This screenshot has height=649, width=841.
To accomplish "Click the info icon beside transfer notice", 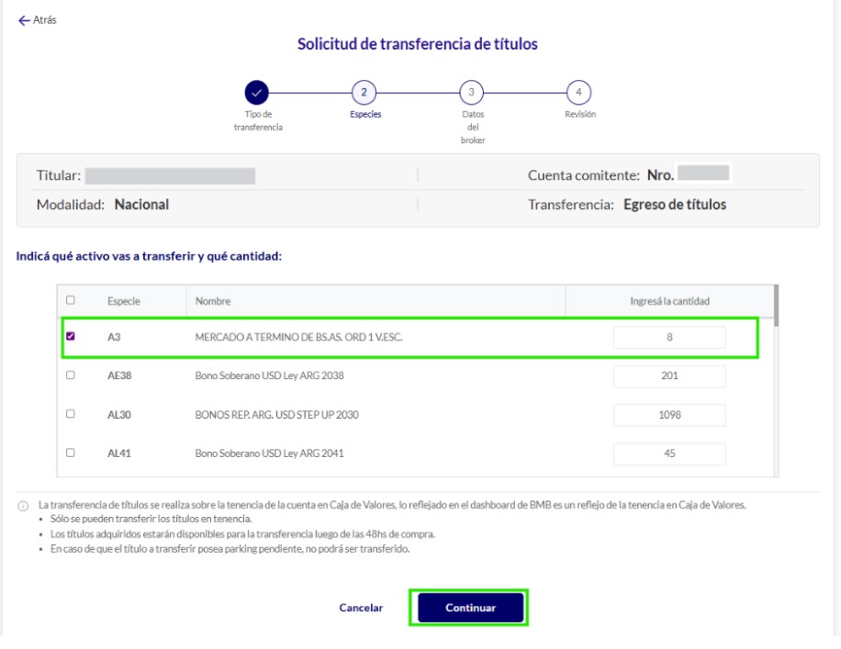I will (x=22, y=506).
